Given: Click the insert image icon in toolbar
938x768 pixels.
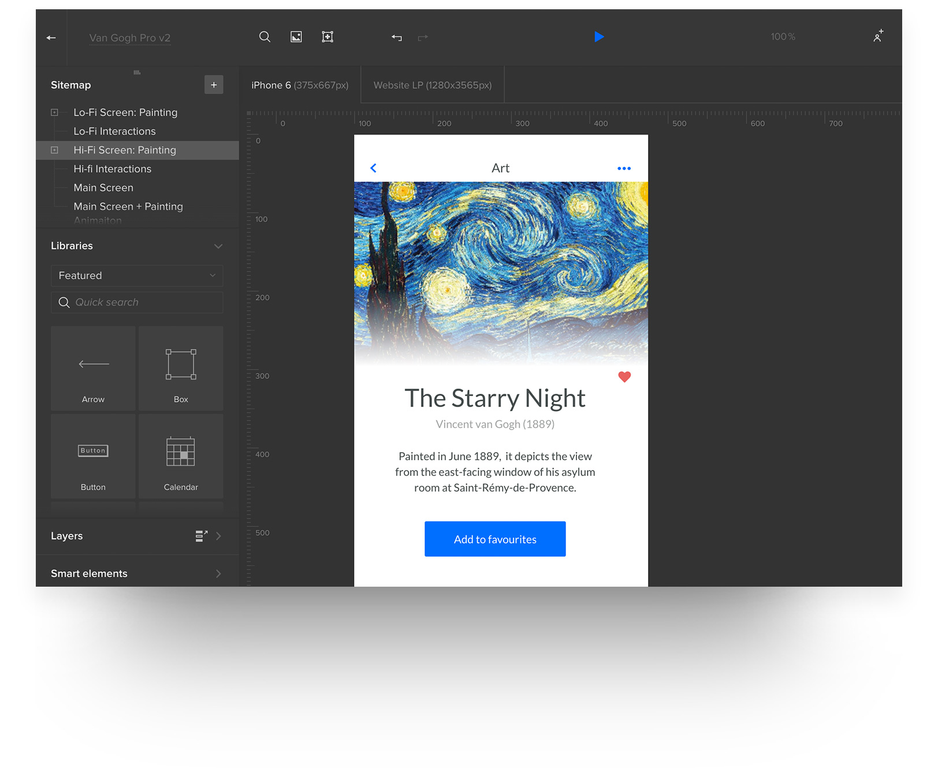Looking at the screenshot, I should (x=296, y=37).
